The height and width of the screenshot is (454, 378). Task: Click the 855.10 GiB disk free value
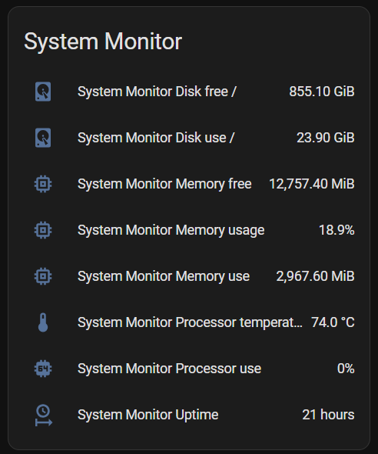[x=322, y=92]
